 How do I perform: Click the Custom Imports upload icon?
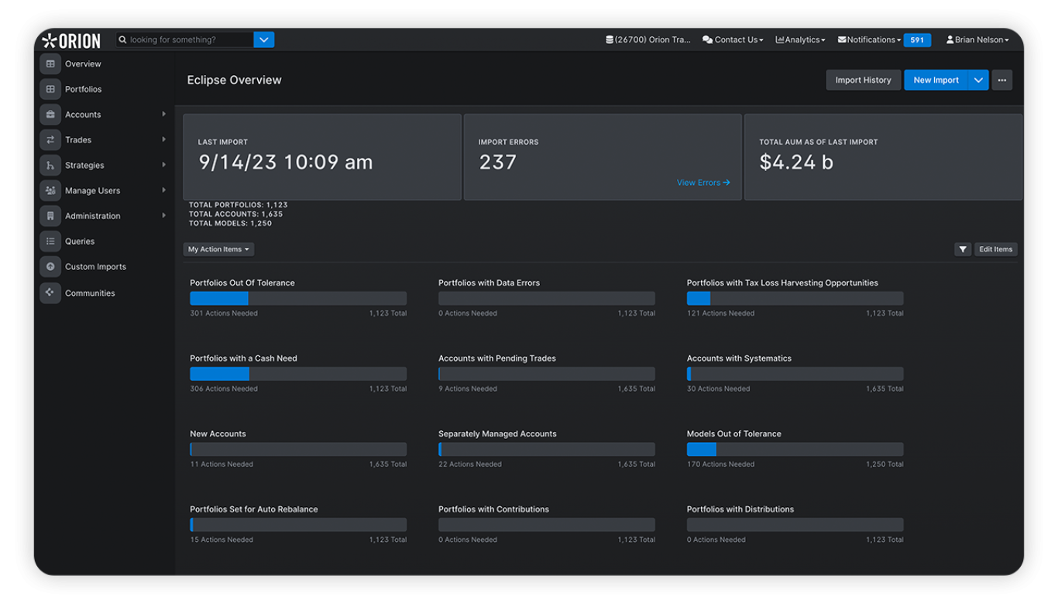[x=50, y=267]
